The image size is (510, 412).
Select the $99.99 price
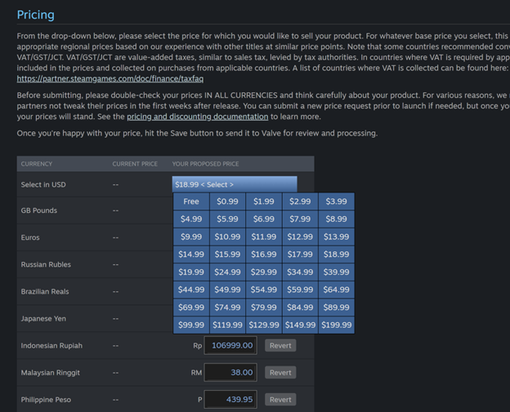[x=191, y=325]
